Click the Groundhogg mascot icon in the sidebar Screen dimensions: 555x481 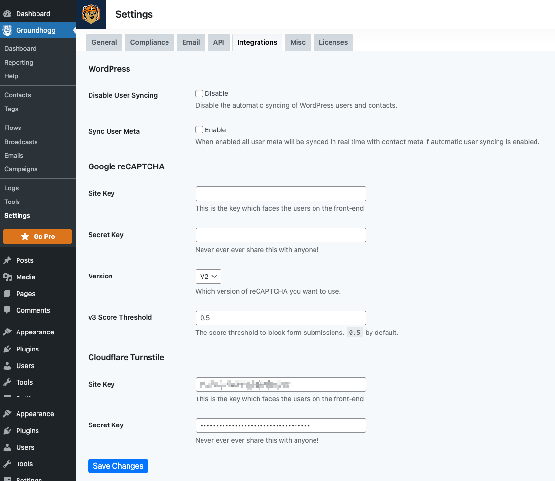point(7,30)
